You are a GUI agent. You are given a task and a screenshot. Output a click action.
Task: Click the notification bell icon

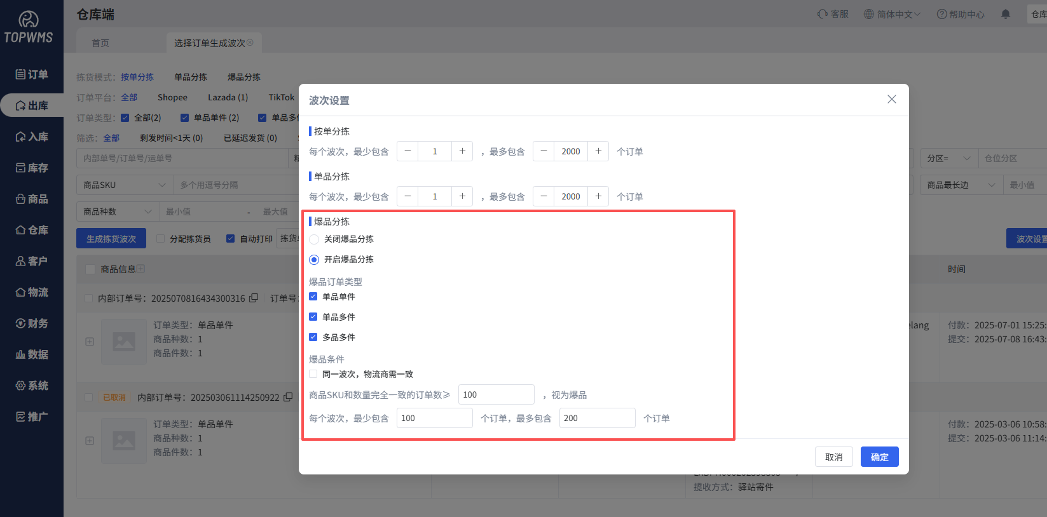(x=1006, y=14)
